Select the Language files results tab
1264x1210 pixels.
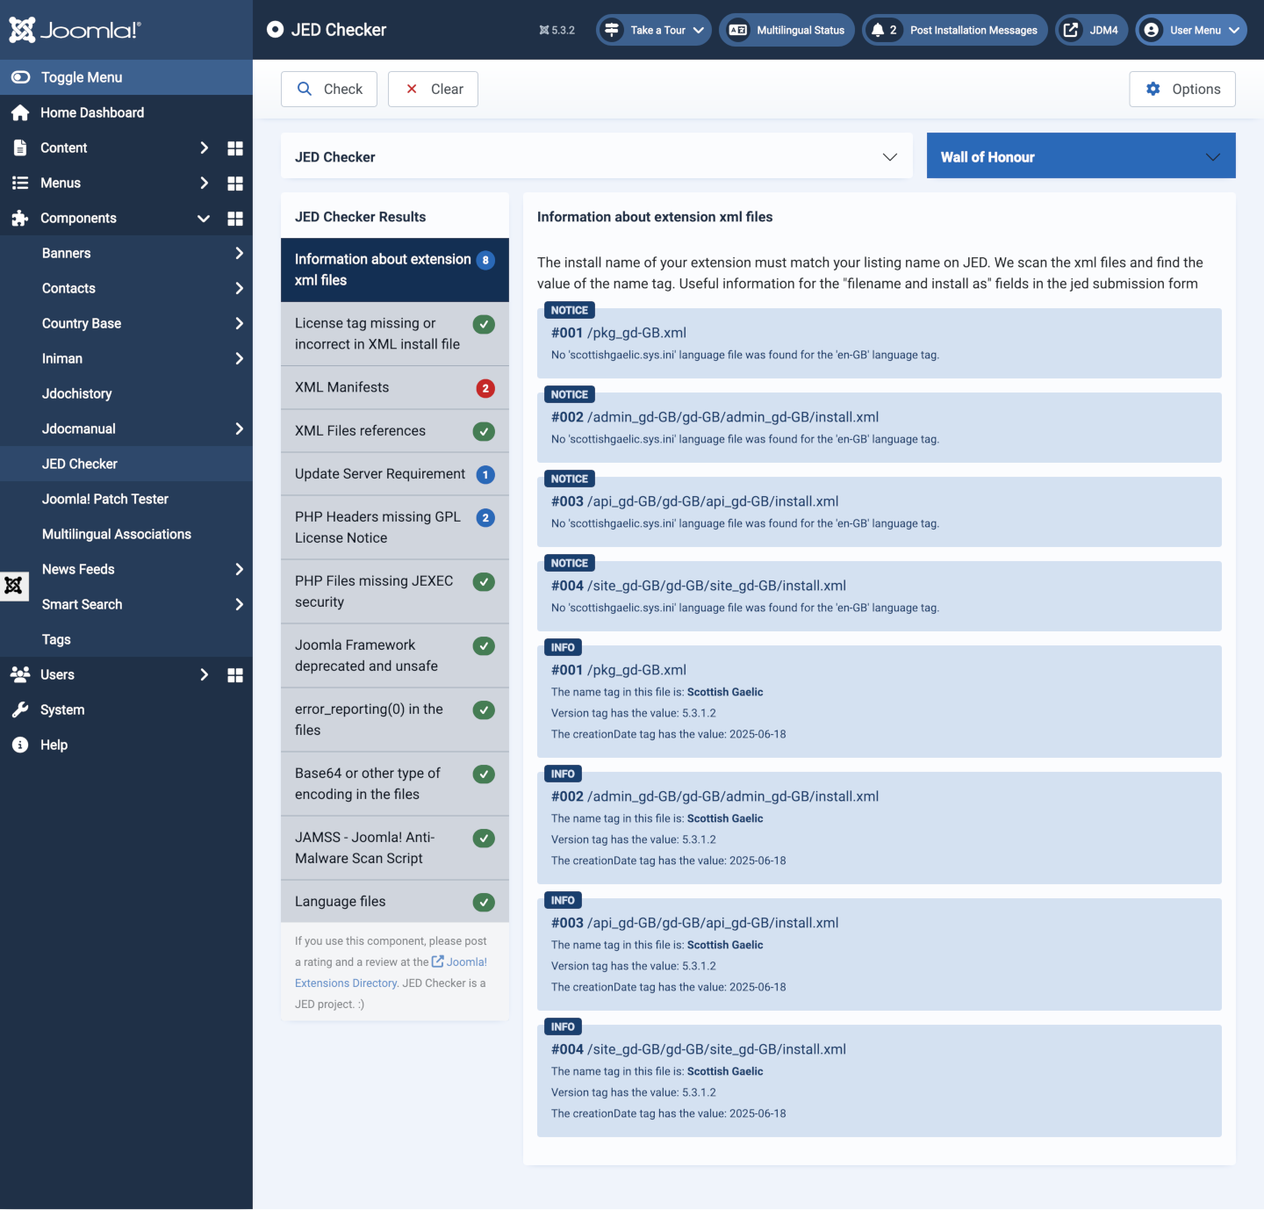tap(395, 902)
